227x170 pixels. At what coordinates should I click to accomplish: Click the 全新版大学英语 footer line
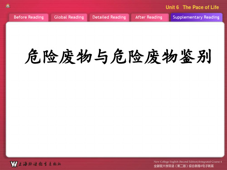[x=184, y=166]
